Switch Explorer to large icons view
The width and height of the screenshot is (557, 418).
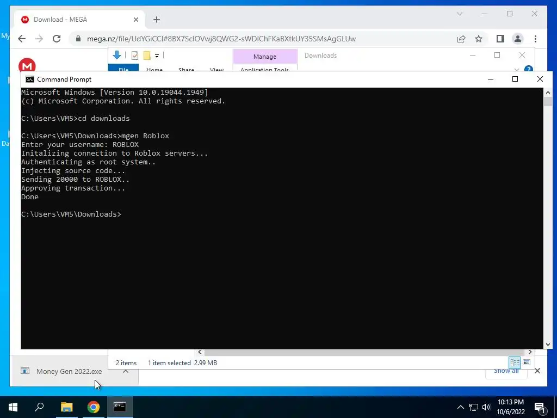click(527, 362)
